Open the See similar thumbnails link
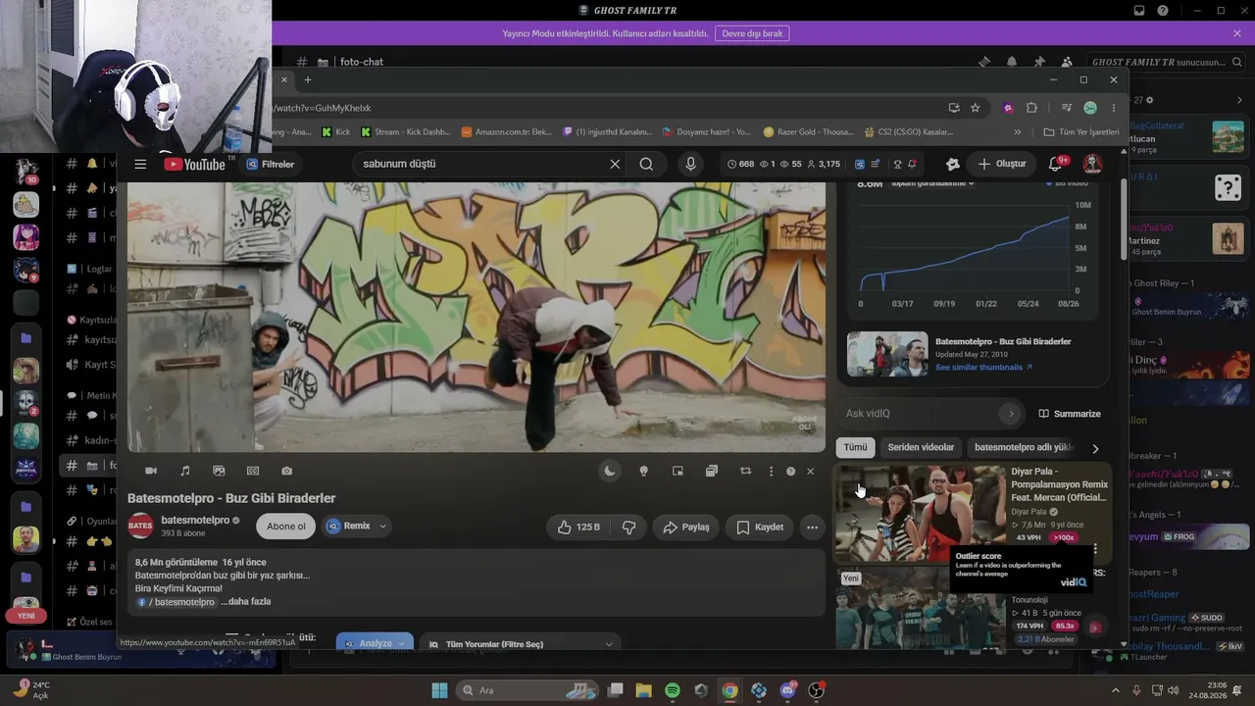 pyautogui.click(x=983, y=367)
